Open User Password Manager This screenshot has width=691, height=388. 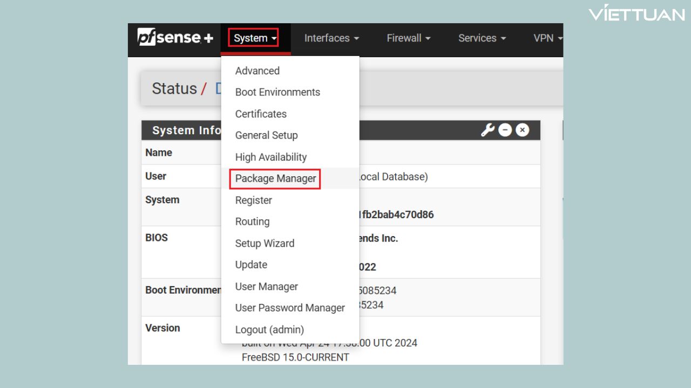[290, 308]
